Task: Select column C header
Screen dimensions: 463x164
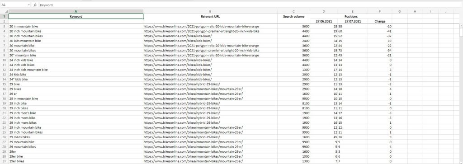Action: [293, 11]
